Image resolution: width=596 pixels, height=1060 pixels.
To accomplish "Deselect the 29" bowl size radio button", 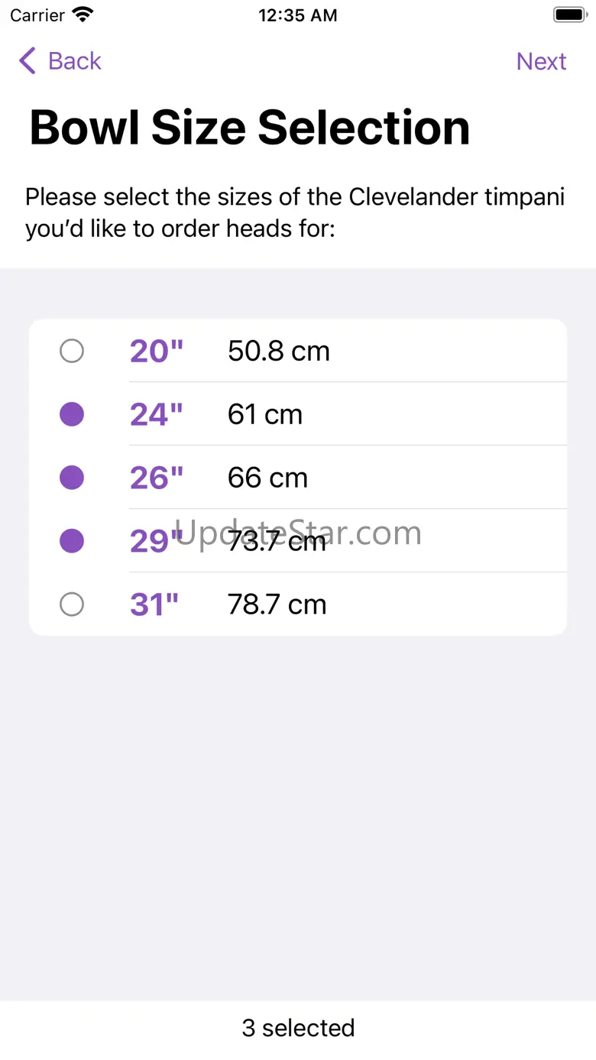I will point(72,542).
